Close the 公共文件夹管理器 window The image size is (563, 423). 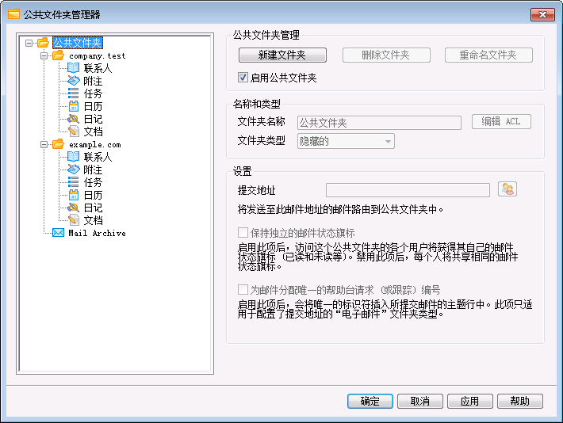click(542, 14)
